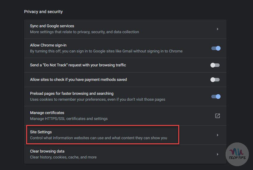Click "Manage HTTPS/SSL certificates and settings" description

[x=69, y=119]
